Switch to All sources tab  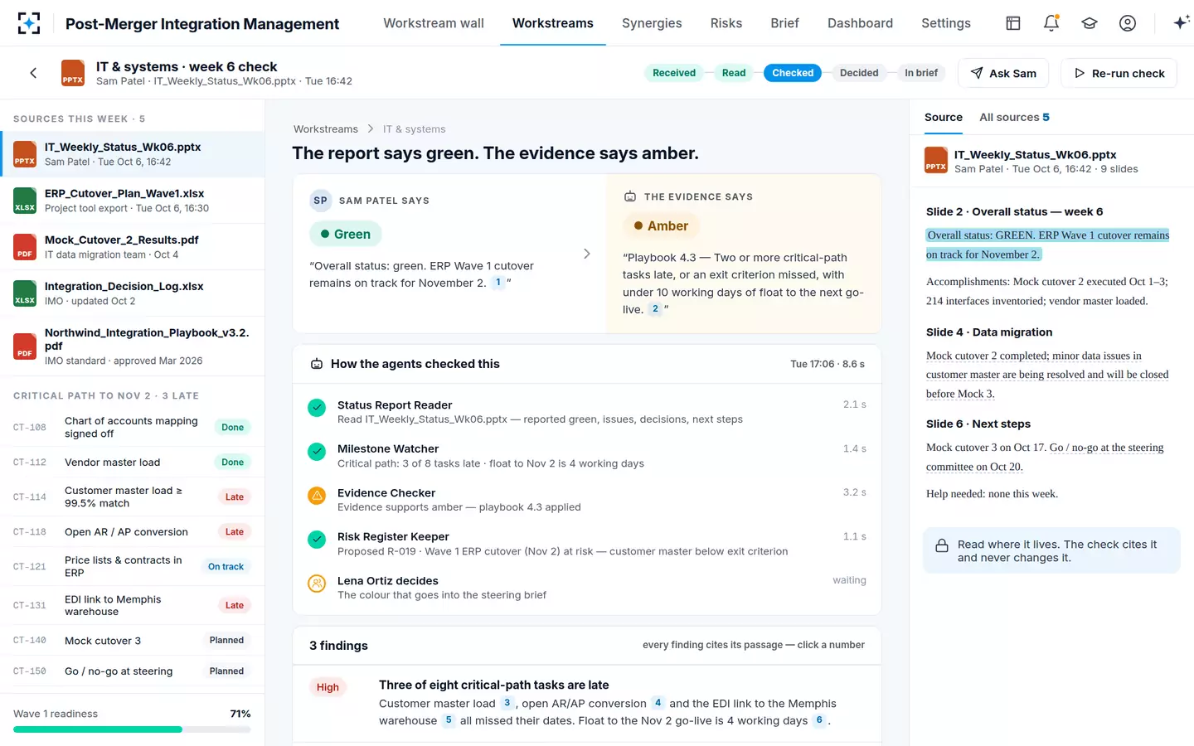tap(1014, 117)
